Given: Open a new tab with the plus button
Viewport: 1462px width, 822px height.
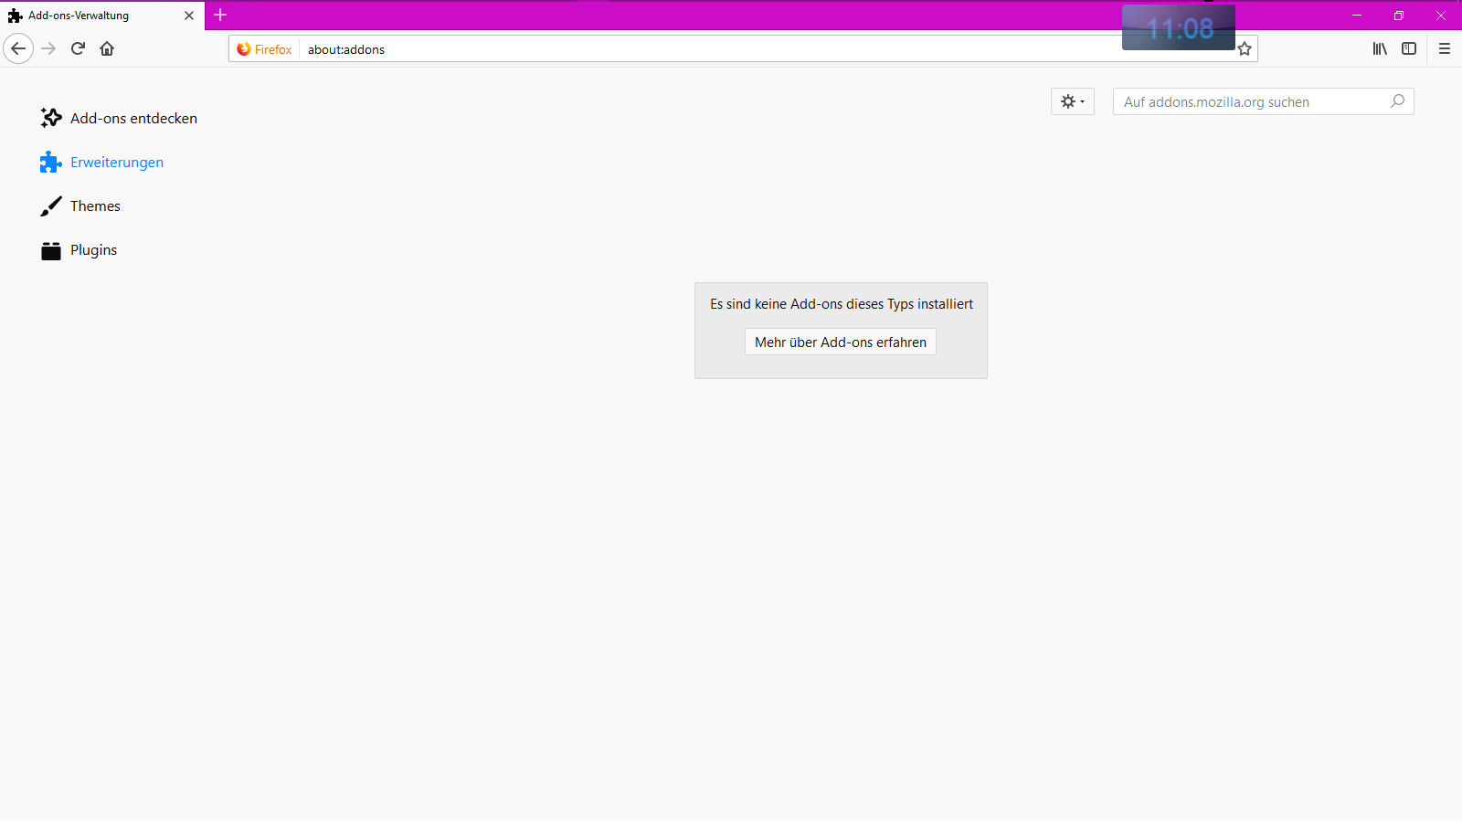Looking at the screenshot, I should 220,15.
